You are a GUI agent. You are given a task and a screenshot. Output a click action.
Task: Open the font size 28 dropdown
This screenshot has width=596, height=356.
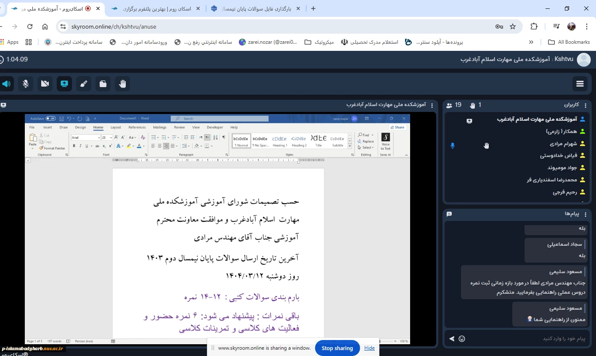111,138
